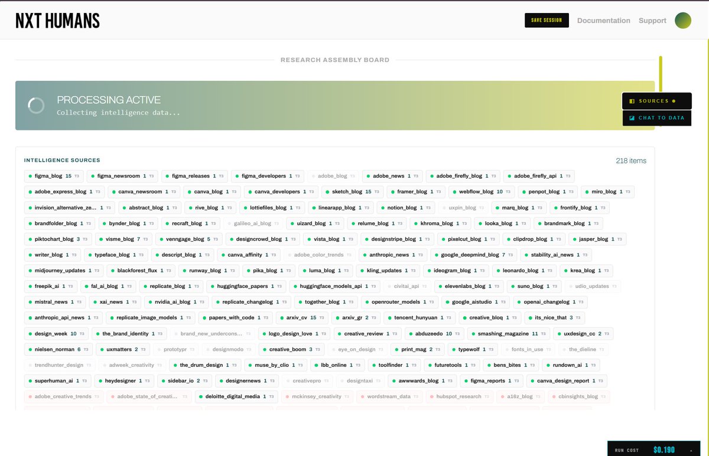Select the frontify_blog source chip
The height and width of the screenshot is (456, 709).
(x=580, y=208)
